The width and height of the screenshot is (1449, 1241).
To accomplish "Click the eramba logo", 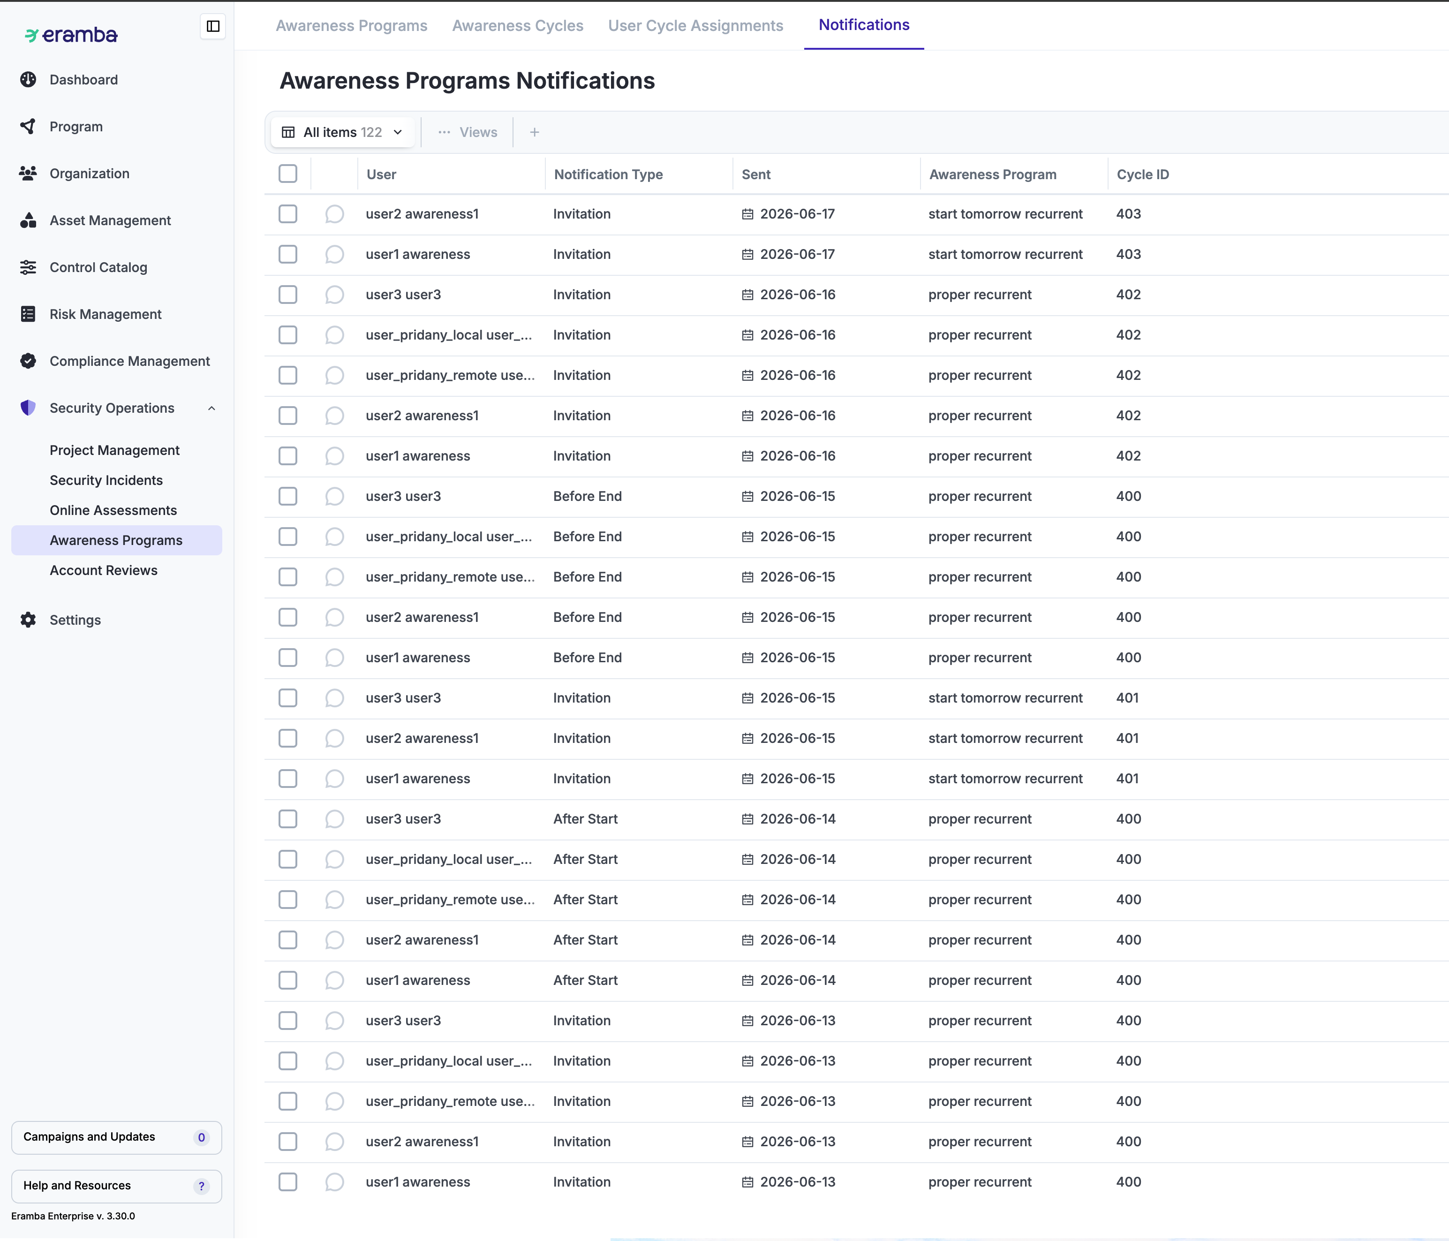I will tap(71, 35).
